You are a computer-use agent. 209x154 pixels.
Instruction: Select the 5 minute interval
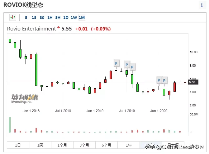coord(26,17)
